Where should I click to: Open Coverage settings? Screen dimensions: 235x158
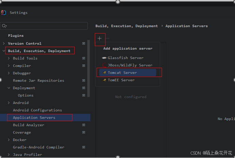pyautogui.click(x=22, y=133)
